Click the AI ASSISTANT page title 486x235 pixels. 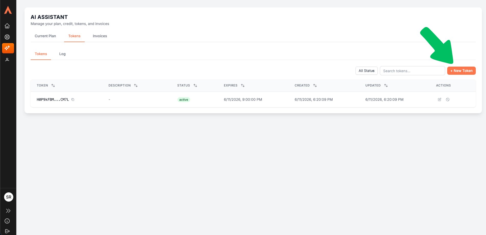(49, 17)
